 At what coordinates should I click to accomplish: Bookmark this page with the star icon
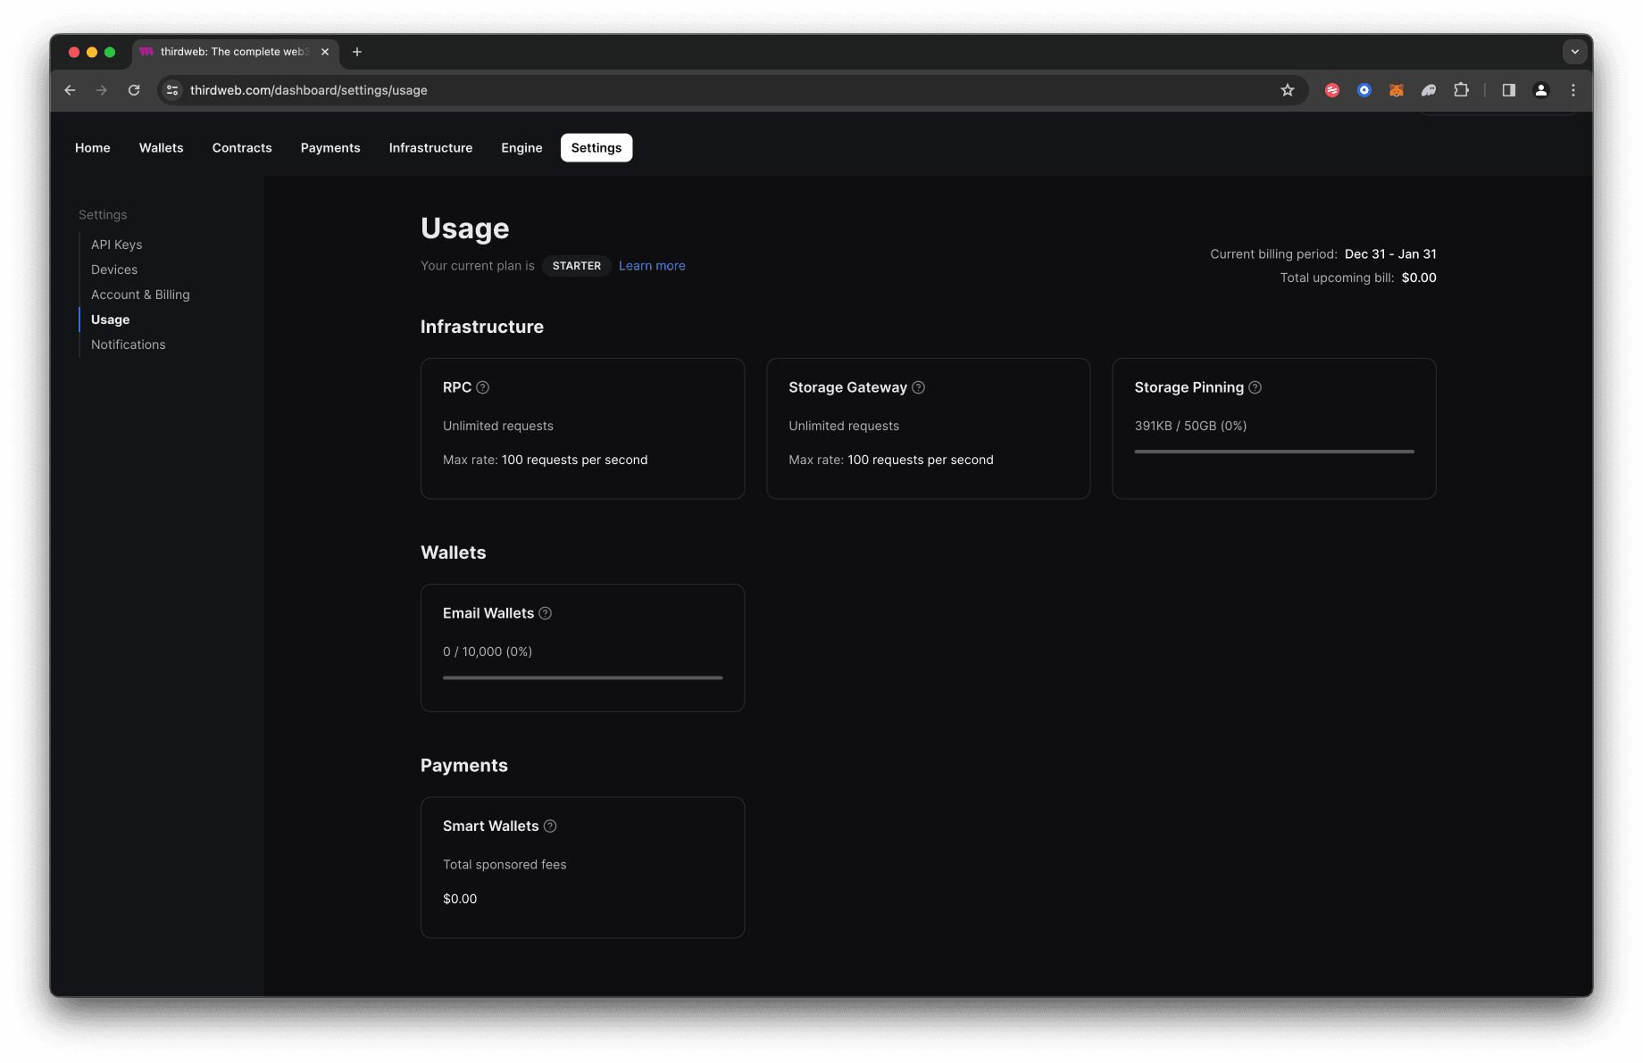click(1288, 90)
